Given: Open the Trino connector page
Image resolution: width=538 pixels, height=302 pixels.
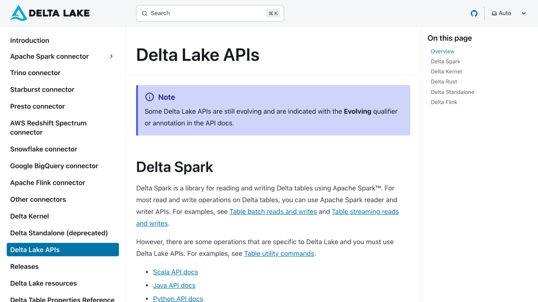Looking at the screenshot, I should (35, 73).
